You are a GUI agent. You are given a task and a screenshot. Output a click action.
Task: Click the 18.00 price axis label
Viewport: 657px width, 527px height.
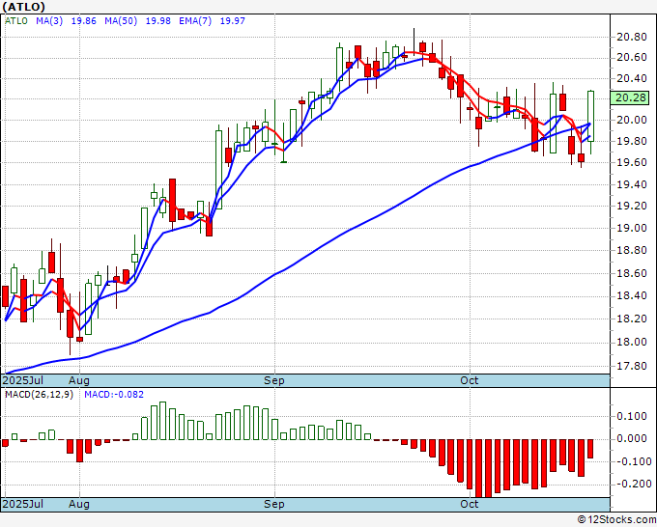pos(632,343)
